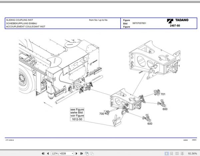200x156 pixels.
Task: Click the 92.56% zoom level
Action: (192, 153)
